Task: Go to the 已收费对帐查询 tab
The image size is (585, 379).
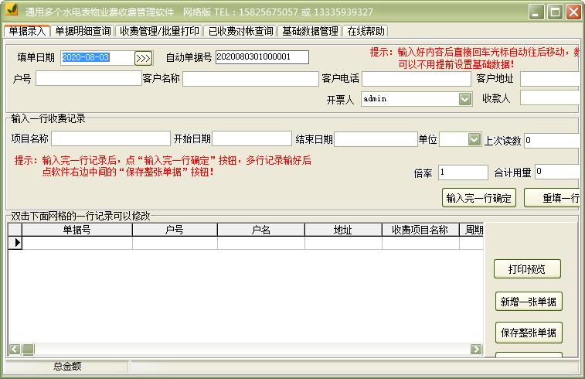Action: [241, 31]
